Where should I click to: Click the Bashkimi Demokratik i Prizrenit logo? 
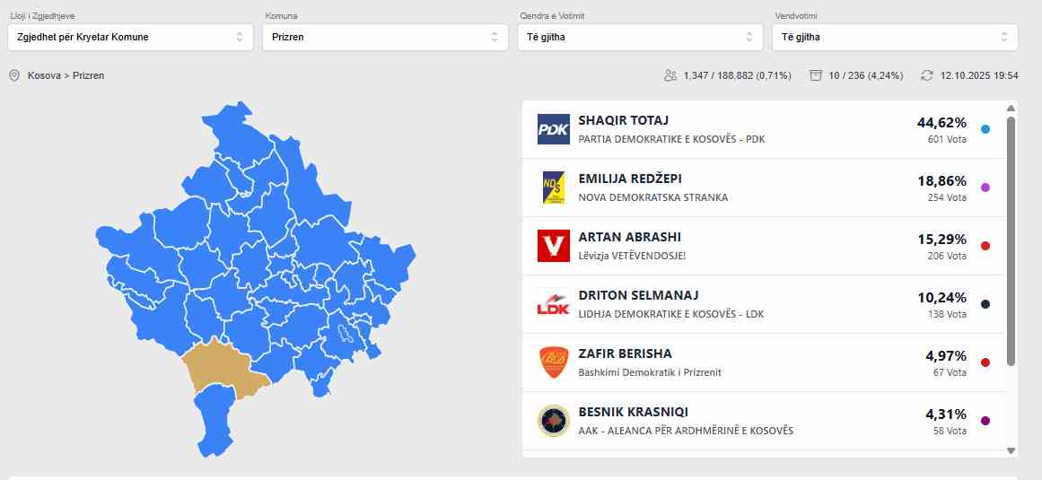[x=553, y=362]
